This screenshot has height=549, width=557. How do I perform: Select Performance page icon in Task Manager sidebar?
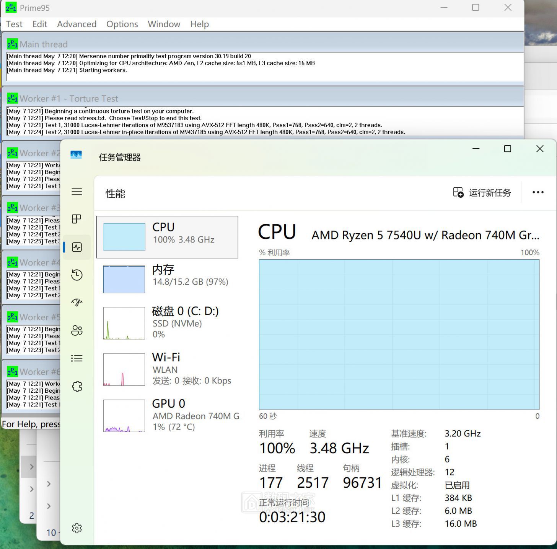(77, 247)
